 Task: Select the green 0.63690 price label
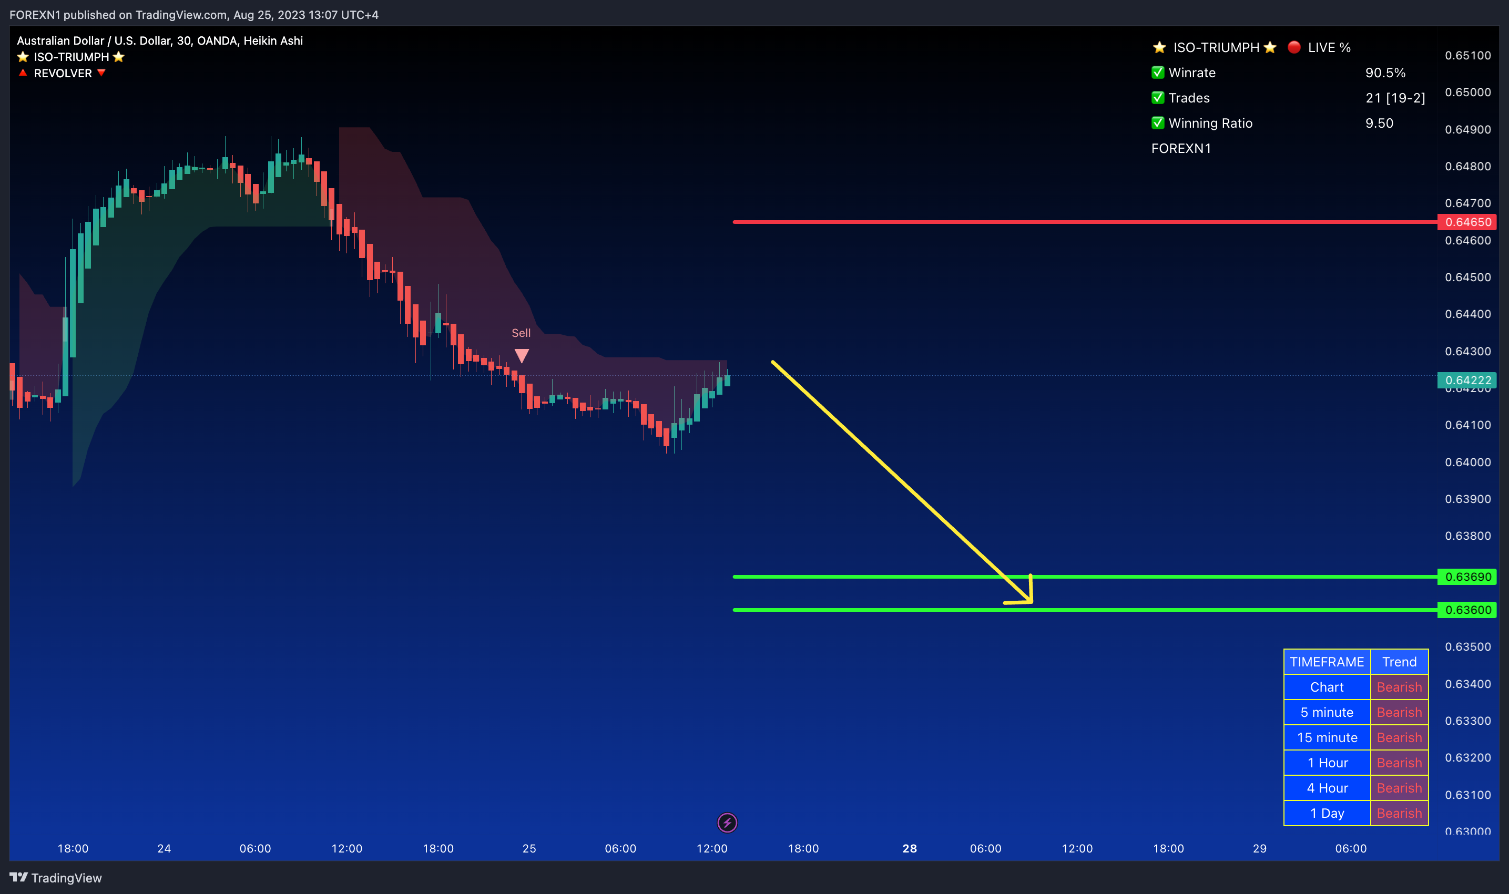1467,577
